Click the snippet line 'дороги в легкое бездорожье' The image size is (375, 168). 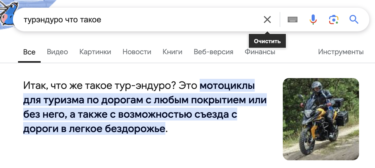coord(94,129)
